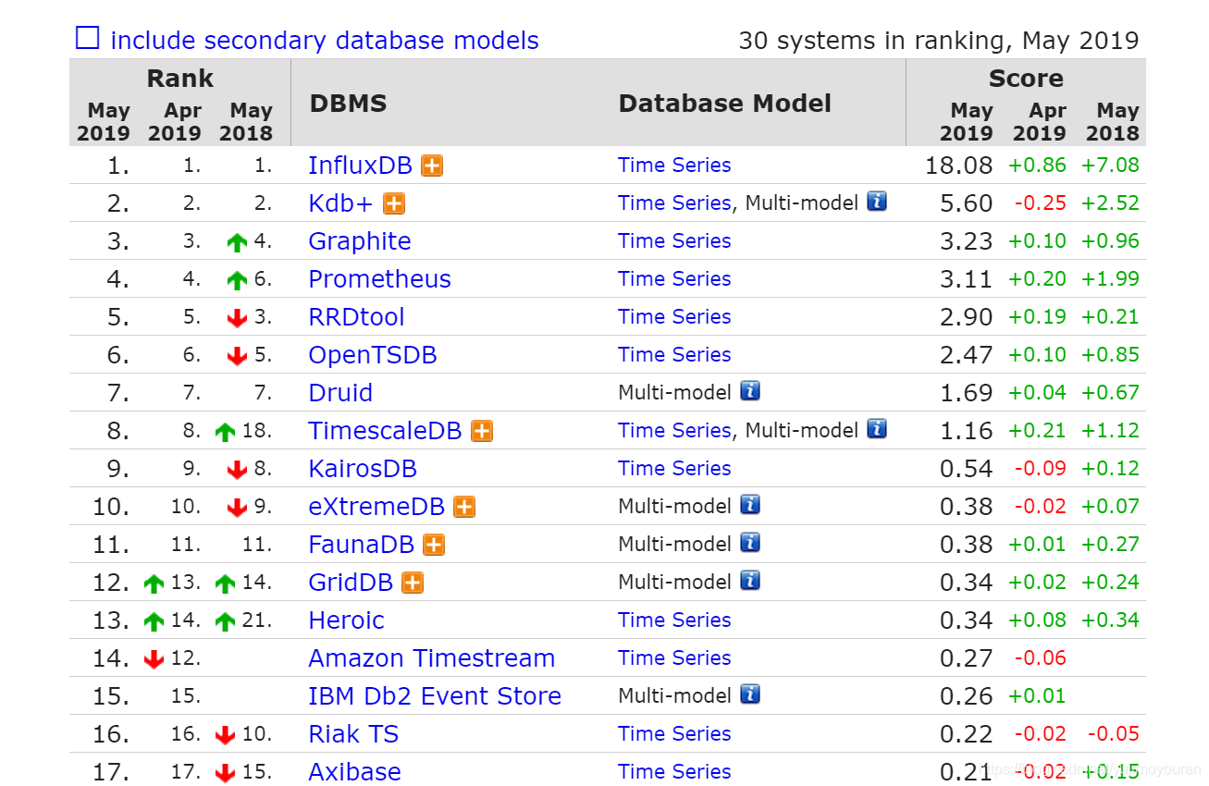Open the eXtremeDB link
Image resolution: width=1209 pixels, height=786 pixels.
pos(376,507)
